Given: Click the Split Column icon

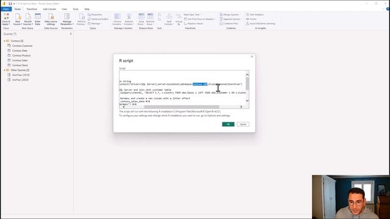Looking at the screenshot, I should coord(169,16).
